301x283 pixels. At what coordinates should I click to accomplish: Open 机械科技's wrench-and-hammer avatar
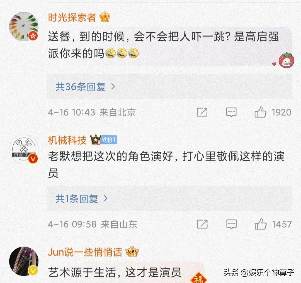[x=24, y=149]
